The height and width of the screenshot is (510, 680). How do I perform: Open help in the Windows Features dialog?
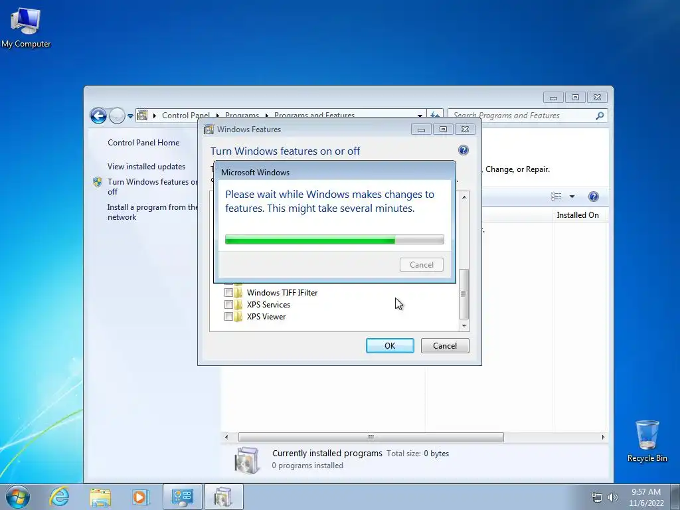click(463, 151)
